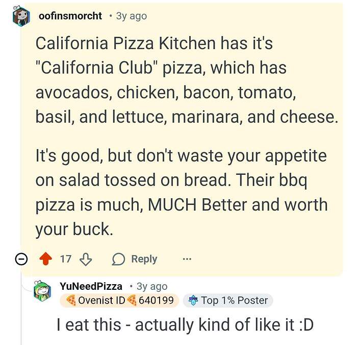
Task: Click the icon in Top 1% Poster badge
Action: pyautogui.click(x=193, y=301)
